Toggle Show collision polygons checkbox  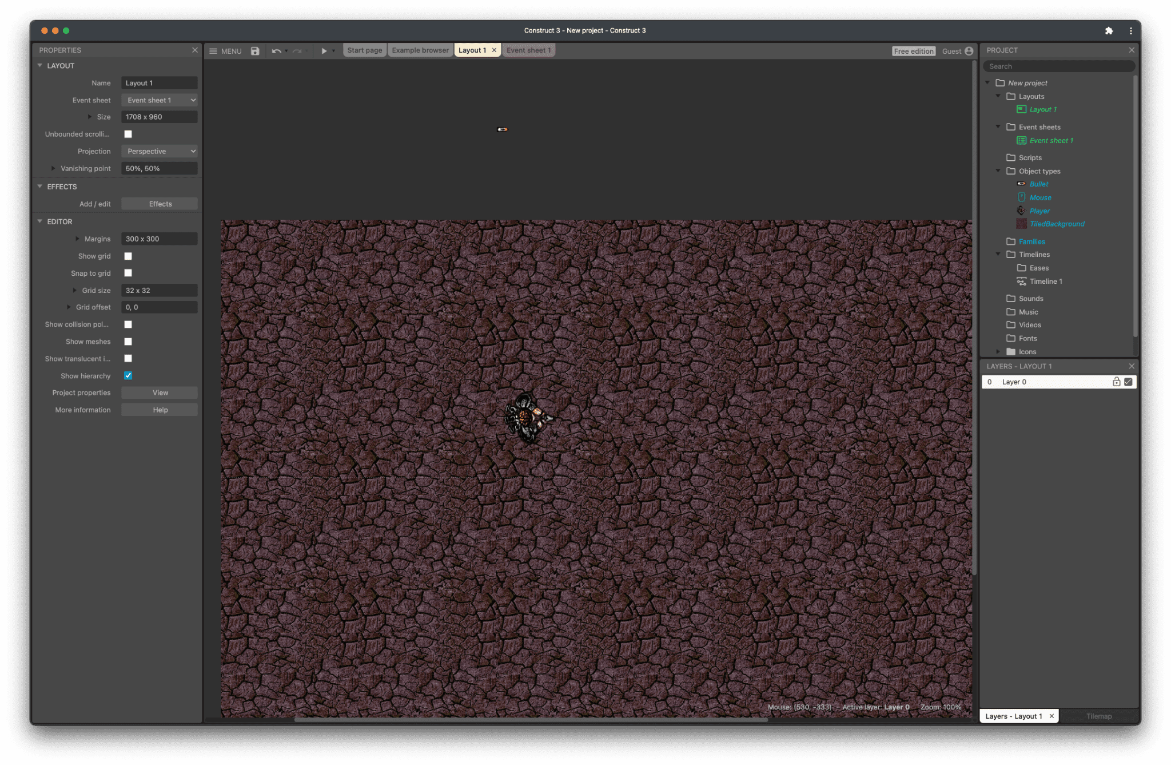[x=128, y=324]
